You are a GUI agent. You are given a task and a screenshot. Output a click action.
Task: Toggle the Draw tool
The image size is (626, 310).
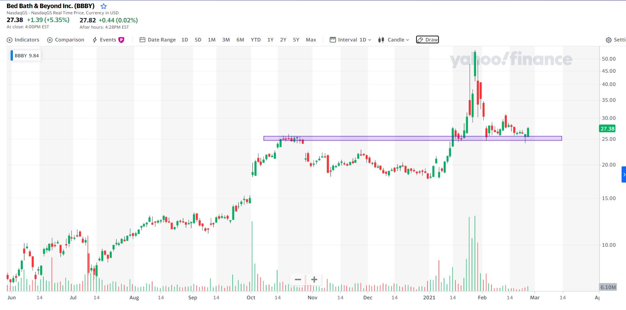pos(428,40)
